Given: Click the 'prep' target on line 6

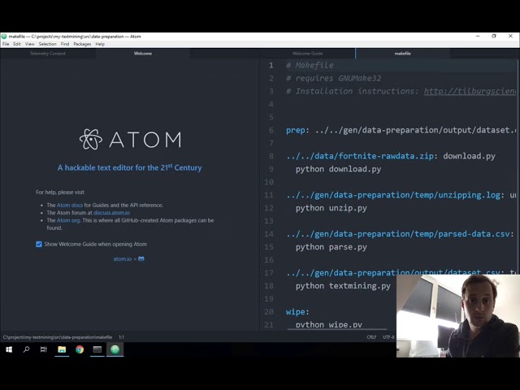Looking at the screenshot, I should 296,130.
